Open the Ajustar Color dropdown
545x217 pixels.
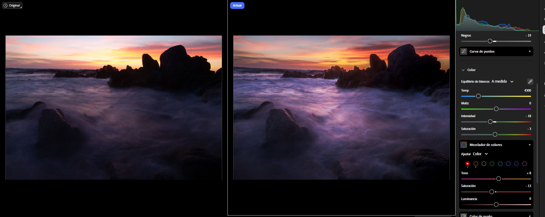(x=480, y=154)
